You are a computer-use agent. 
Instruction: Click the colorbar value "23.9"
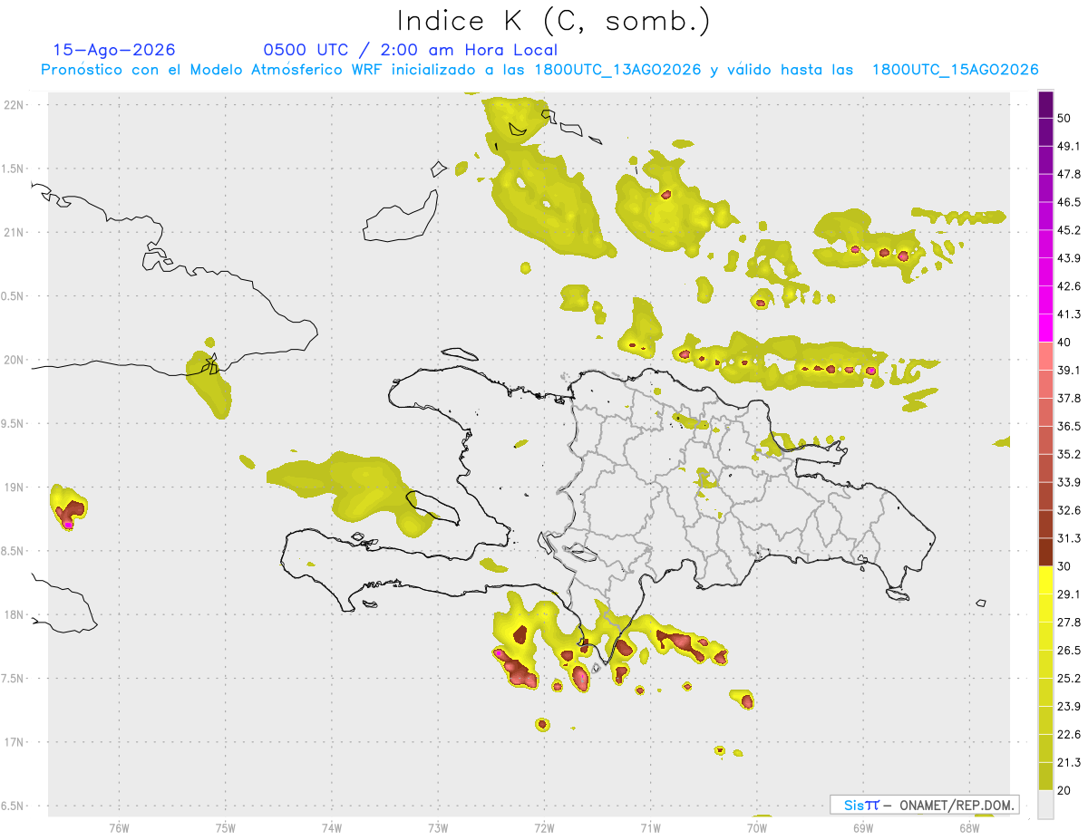(1069, 707)
